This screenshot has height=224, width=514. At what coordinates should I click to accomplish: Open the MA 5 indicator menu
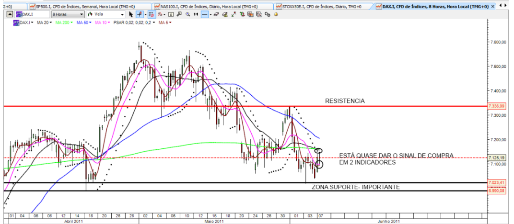[x=165, y=22]
